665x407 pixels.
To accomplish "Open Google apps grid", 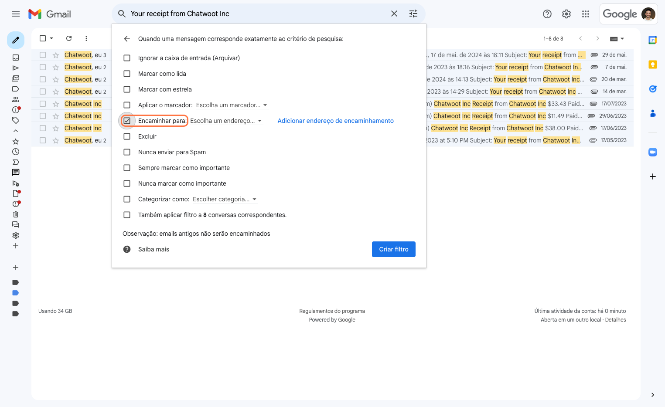I will tap(586, 14).
